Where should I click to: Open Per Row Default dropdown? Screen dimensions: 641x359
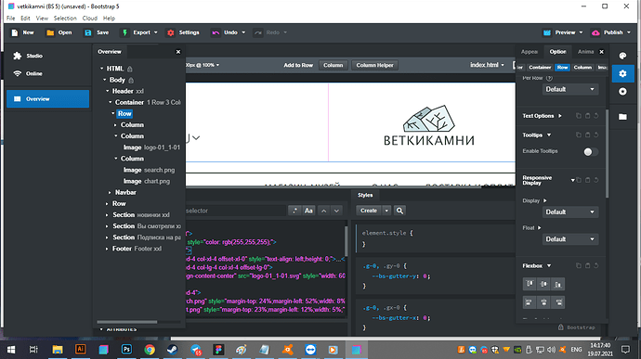pyautogui.click(x=570, y=89)
